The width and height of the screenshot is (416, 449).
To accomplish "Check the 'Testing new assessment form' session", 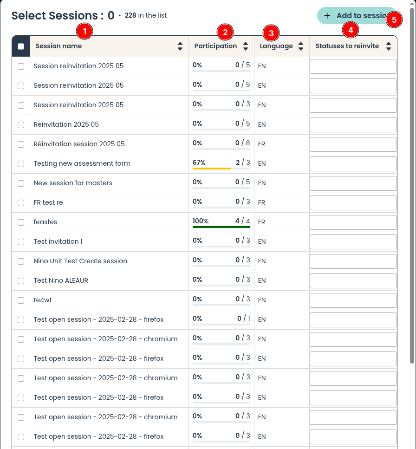I will tap(21, 164).
